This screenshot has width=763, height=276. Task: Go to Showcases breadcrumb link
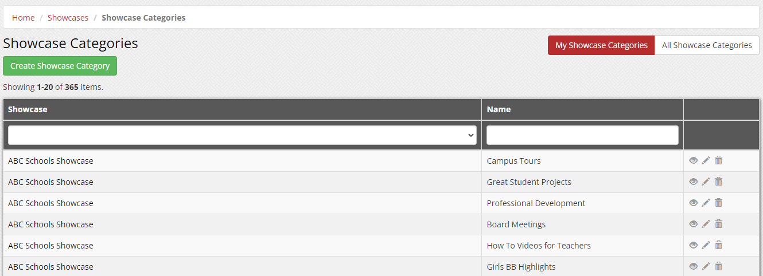[x=68, y=18]
